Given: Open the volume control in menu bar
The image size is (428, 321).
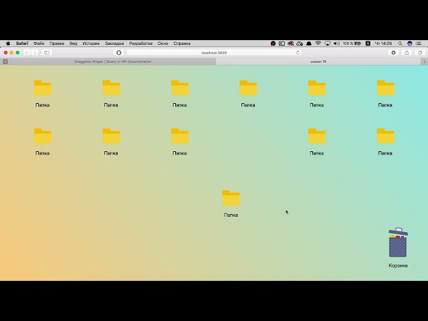Looking at the screenshot, I should (336, 43).
